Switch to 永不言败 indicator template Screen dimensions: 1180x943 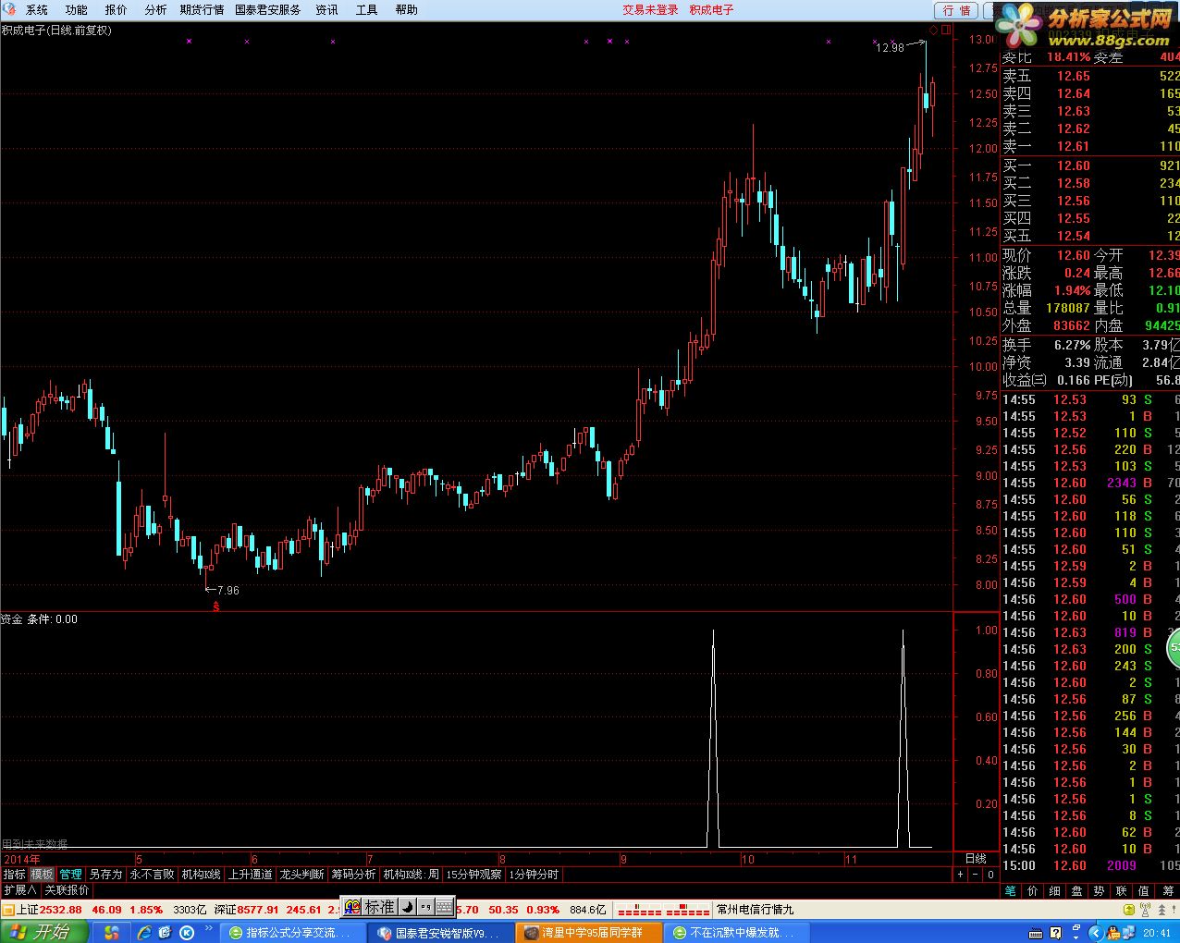153,874
